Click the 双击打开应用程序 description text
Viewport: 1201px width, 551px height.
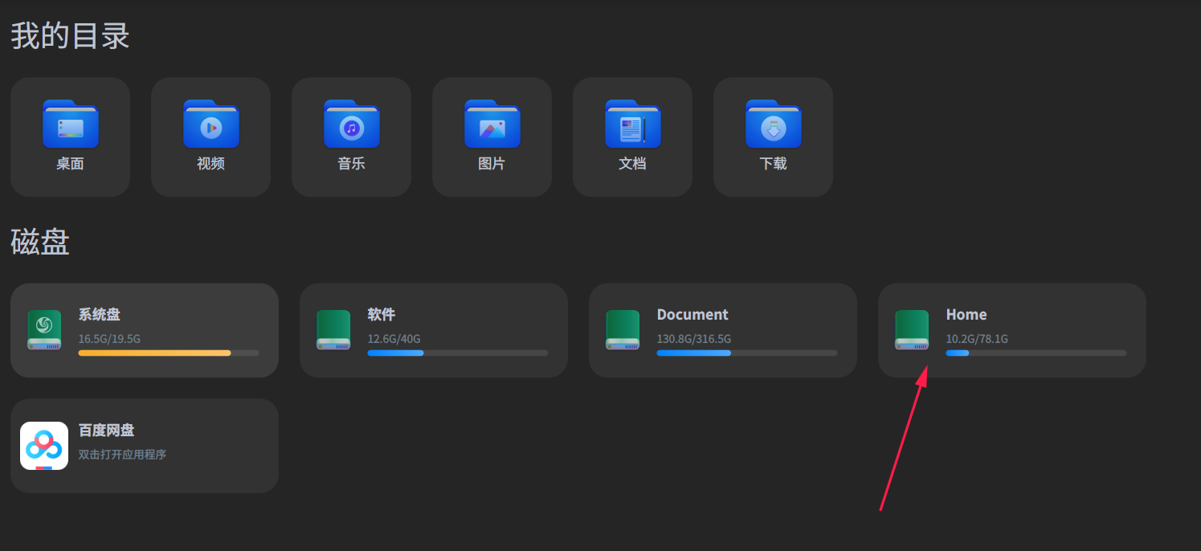click(x=122, y=455)
